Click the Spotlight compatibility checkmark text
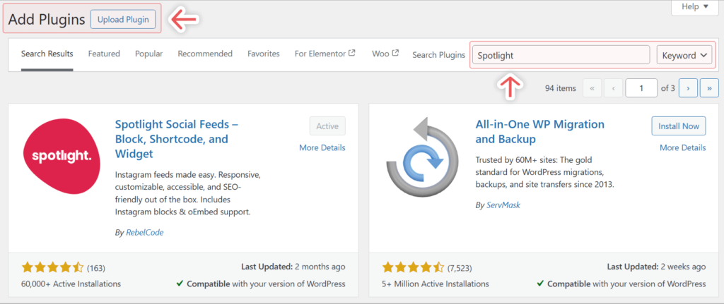Image resolution: width=724 pixels, height=304 pixels. [261, 284]
